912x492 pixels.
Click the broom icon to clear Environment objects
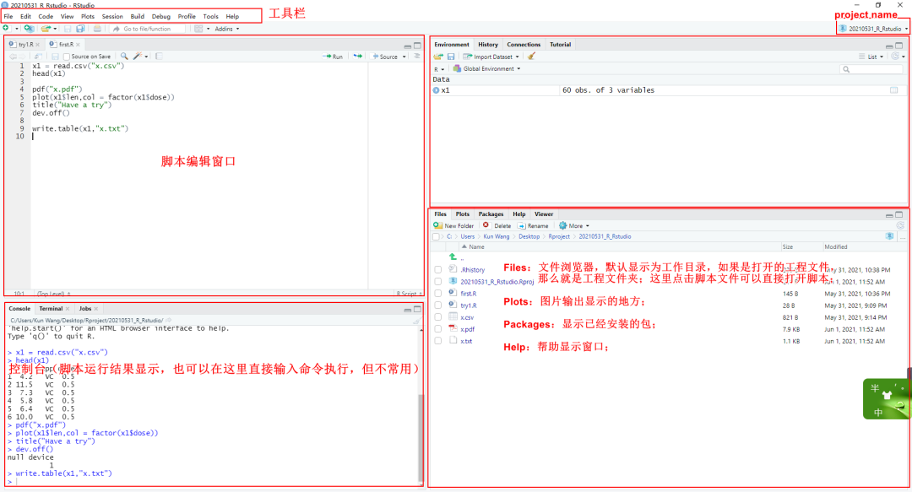531,57
